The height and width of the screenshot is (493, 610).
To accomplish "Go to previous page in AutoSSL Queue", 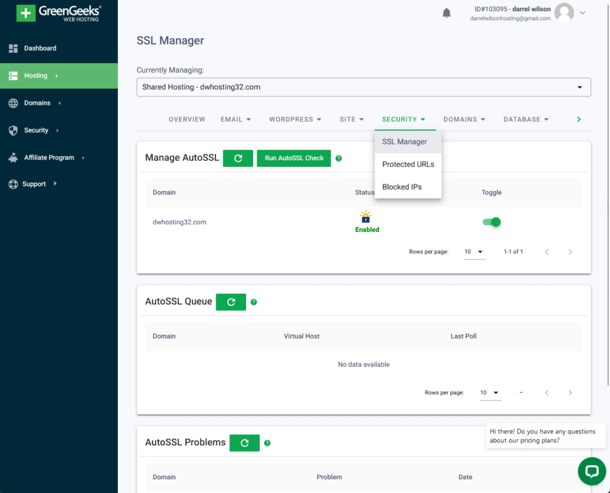I will click(x=547, y=393).
